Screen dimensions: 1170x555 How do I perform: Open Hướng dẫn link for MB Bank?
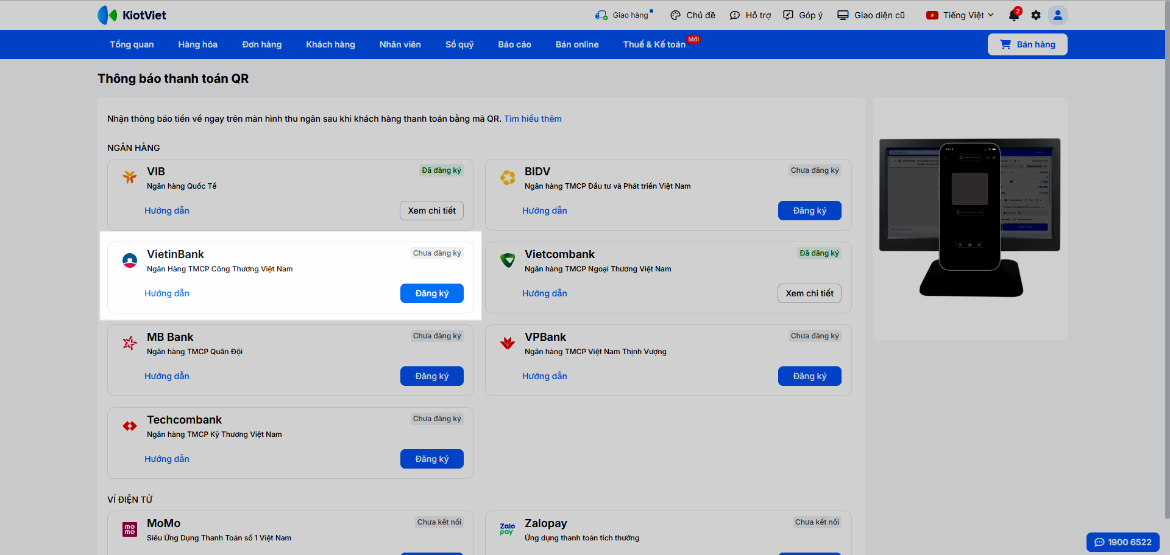point(167,376)
